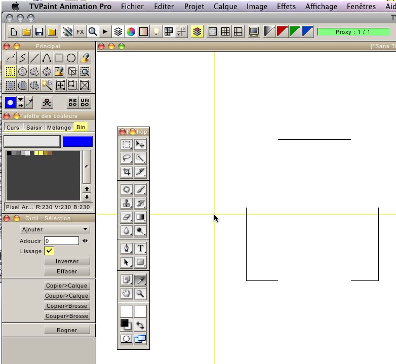Open the Fichier menu
Screen dimensions: 396x364
132,6
